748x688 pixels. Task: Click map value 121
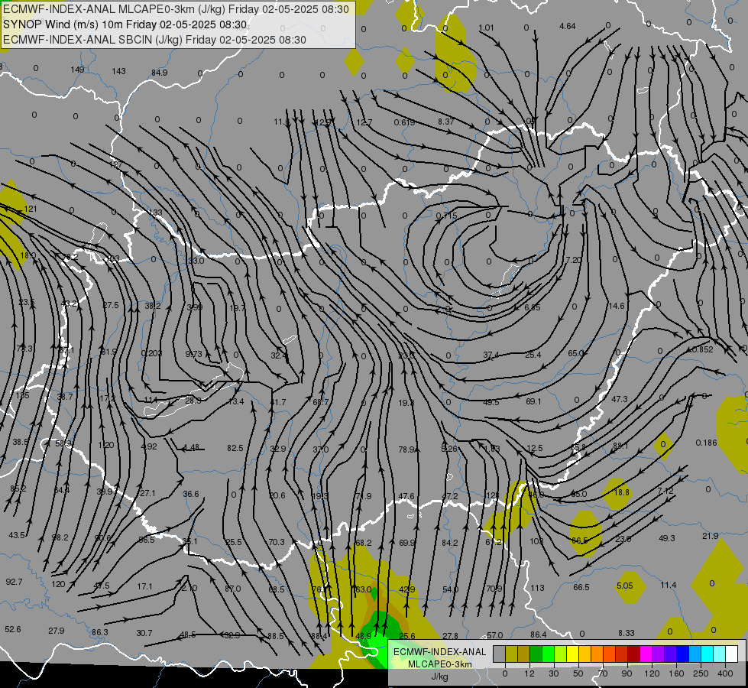30,209
